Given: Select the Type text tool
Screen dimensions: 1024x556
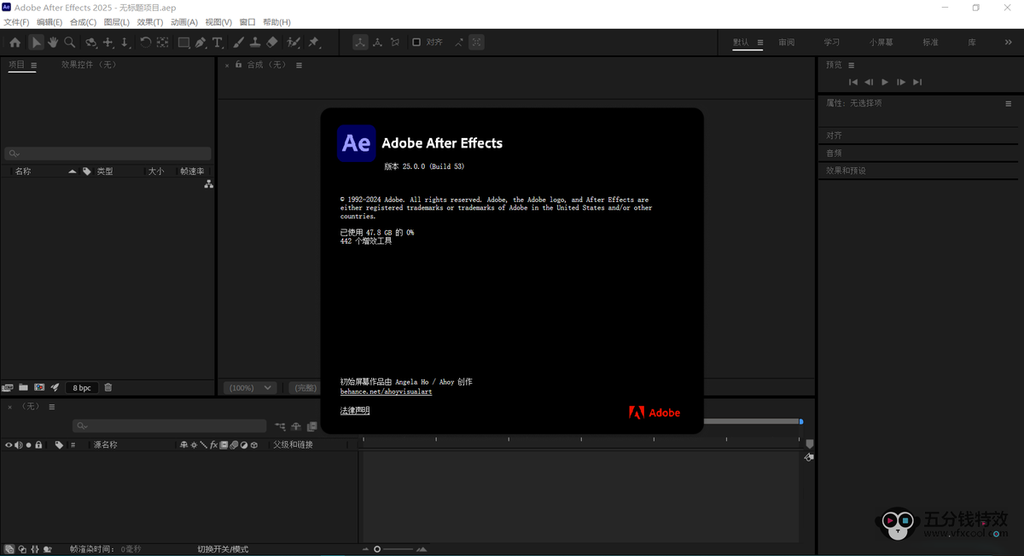Looking at the screenshot, I should pos(218,42).
